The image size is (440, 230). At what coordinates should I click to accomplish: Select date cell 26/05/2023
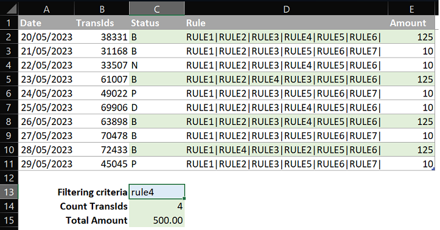(46, 121)
